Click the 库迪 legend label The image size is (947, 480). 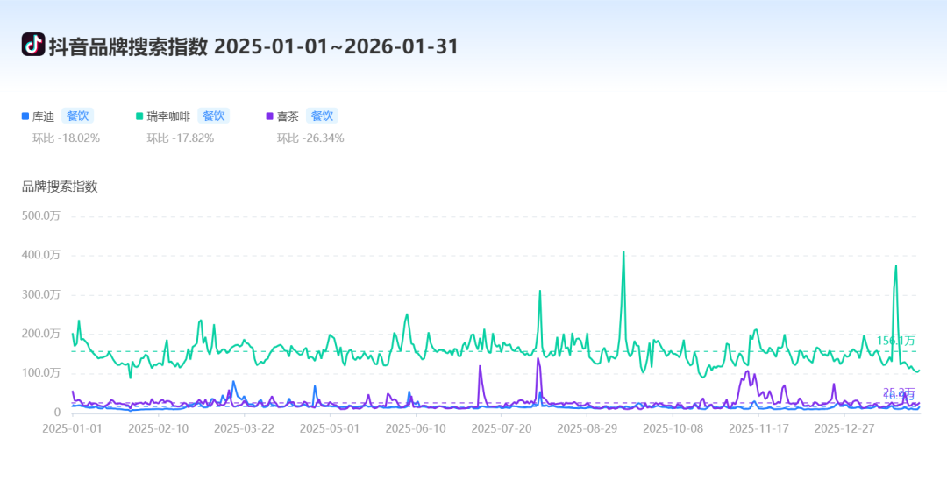pos(44,116)
